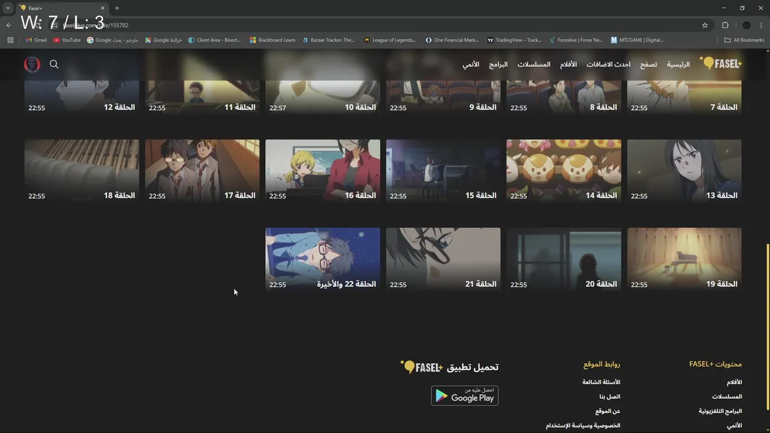Play episode الحلقة 15
The image size is (770, 433).
click(443, 171)
